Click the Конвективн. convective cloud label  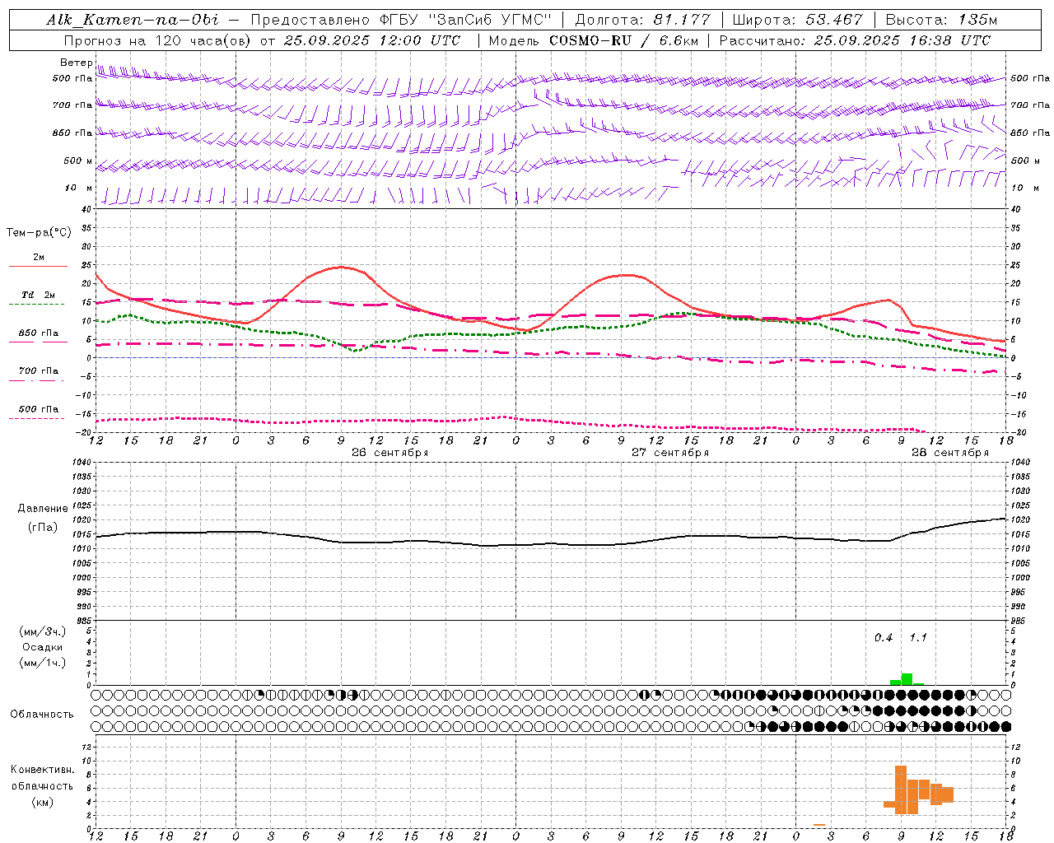click(x=43, y=770)
